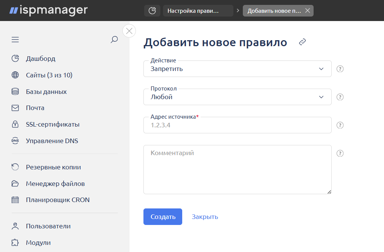Image resolution: width=384 pixels, height=252 pixels.
Task: Focus the Адрес источника input field
Action: point(237,125)
